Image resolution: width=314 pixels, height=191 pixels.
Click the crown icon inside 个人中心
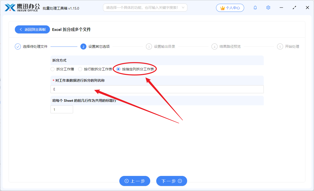click(x=222, y=8)
